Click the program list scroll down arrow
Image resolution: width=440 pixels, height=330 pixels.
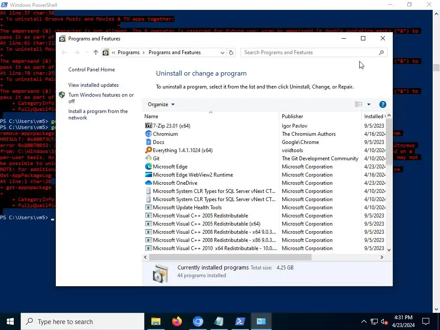[389, 250]
